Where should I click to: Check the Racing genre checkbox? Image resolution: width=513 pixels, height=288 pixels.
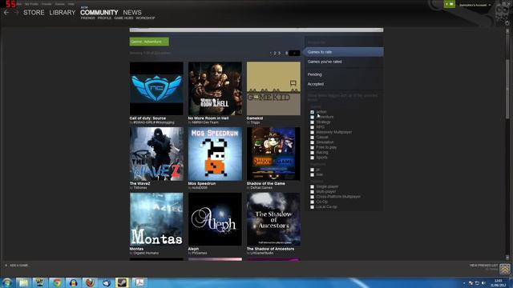[312, 153]
